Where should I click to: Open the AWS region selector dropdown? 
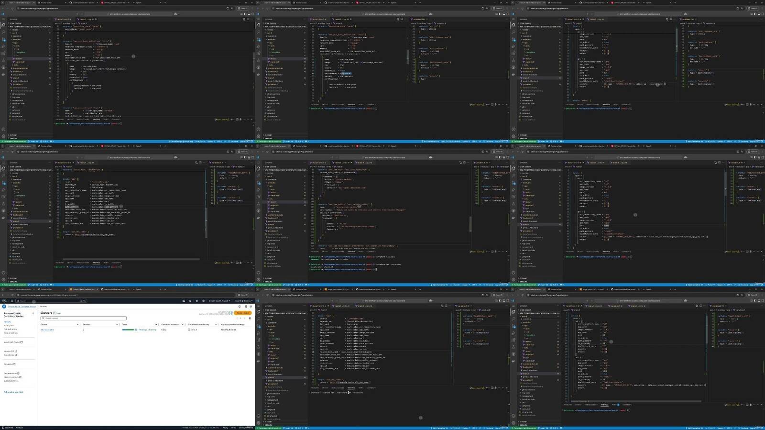click(x=219, y=301)
